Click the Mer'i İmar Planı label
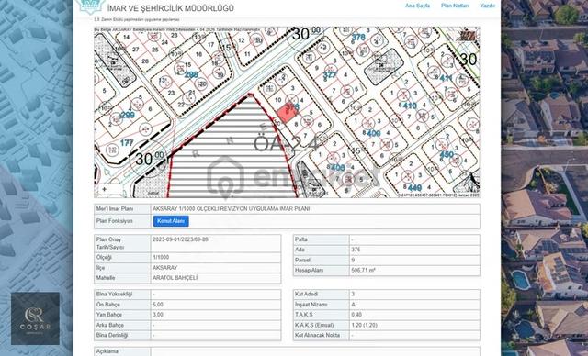This screenshot has height=356, width=588. pyautogui.click(x=114, y=209)
